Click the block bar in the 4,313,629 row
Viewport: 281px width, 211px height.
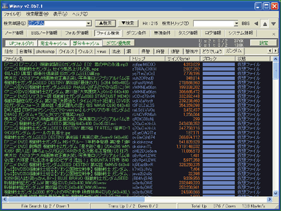(x=218, y=64)
